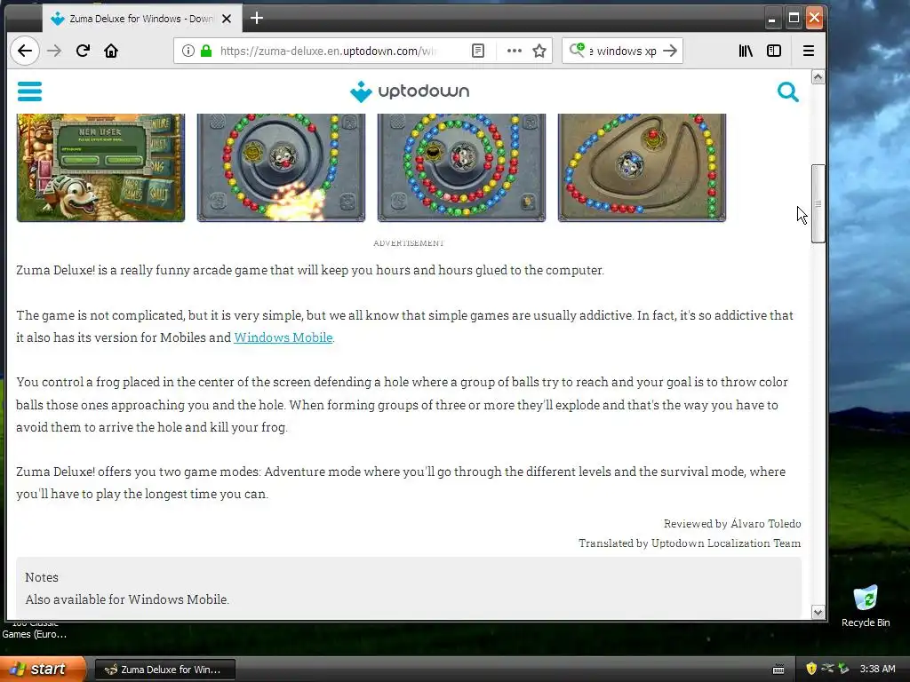Image resolution: width=910 pixels, height=682 pixels.
Task: Open the browser home page
Action: coord(111,51)
